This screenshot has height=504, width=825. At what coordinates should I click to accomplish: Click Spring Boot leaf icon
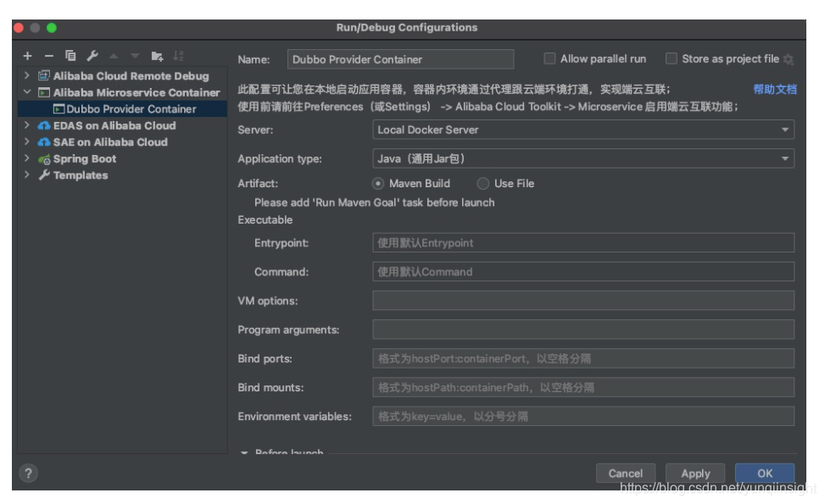pyautogui.click(x=44, y=158)
